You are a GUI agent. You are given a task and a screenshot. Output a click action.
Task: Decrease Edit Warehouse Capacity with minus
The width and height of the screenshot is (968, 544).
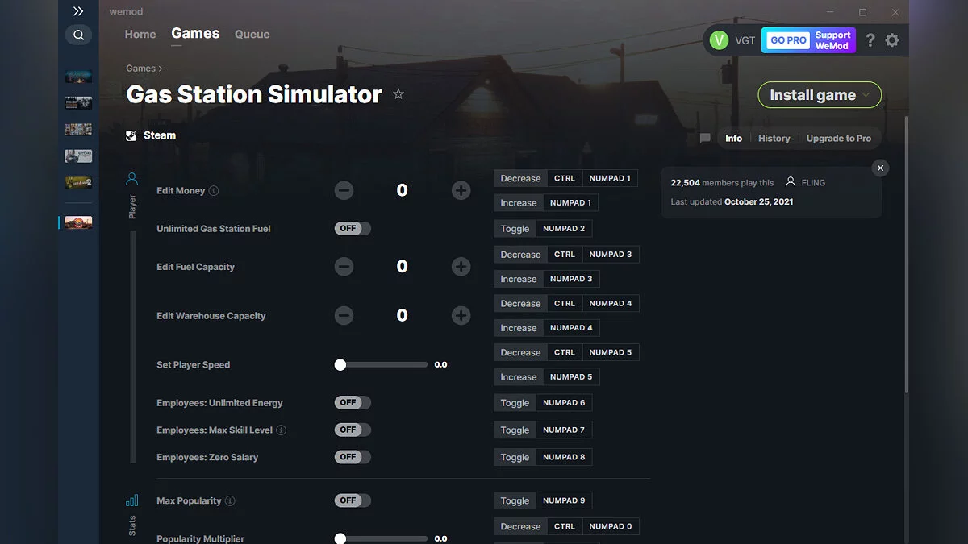(x=344, y=316)
